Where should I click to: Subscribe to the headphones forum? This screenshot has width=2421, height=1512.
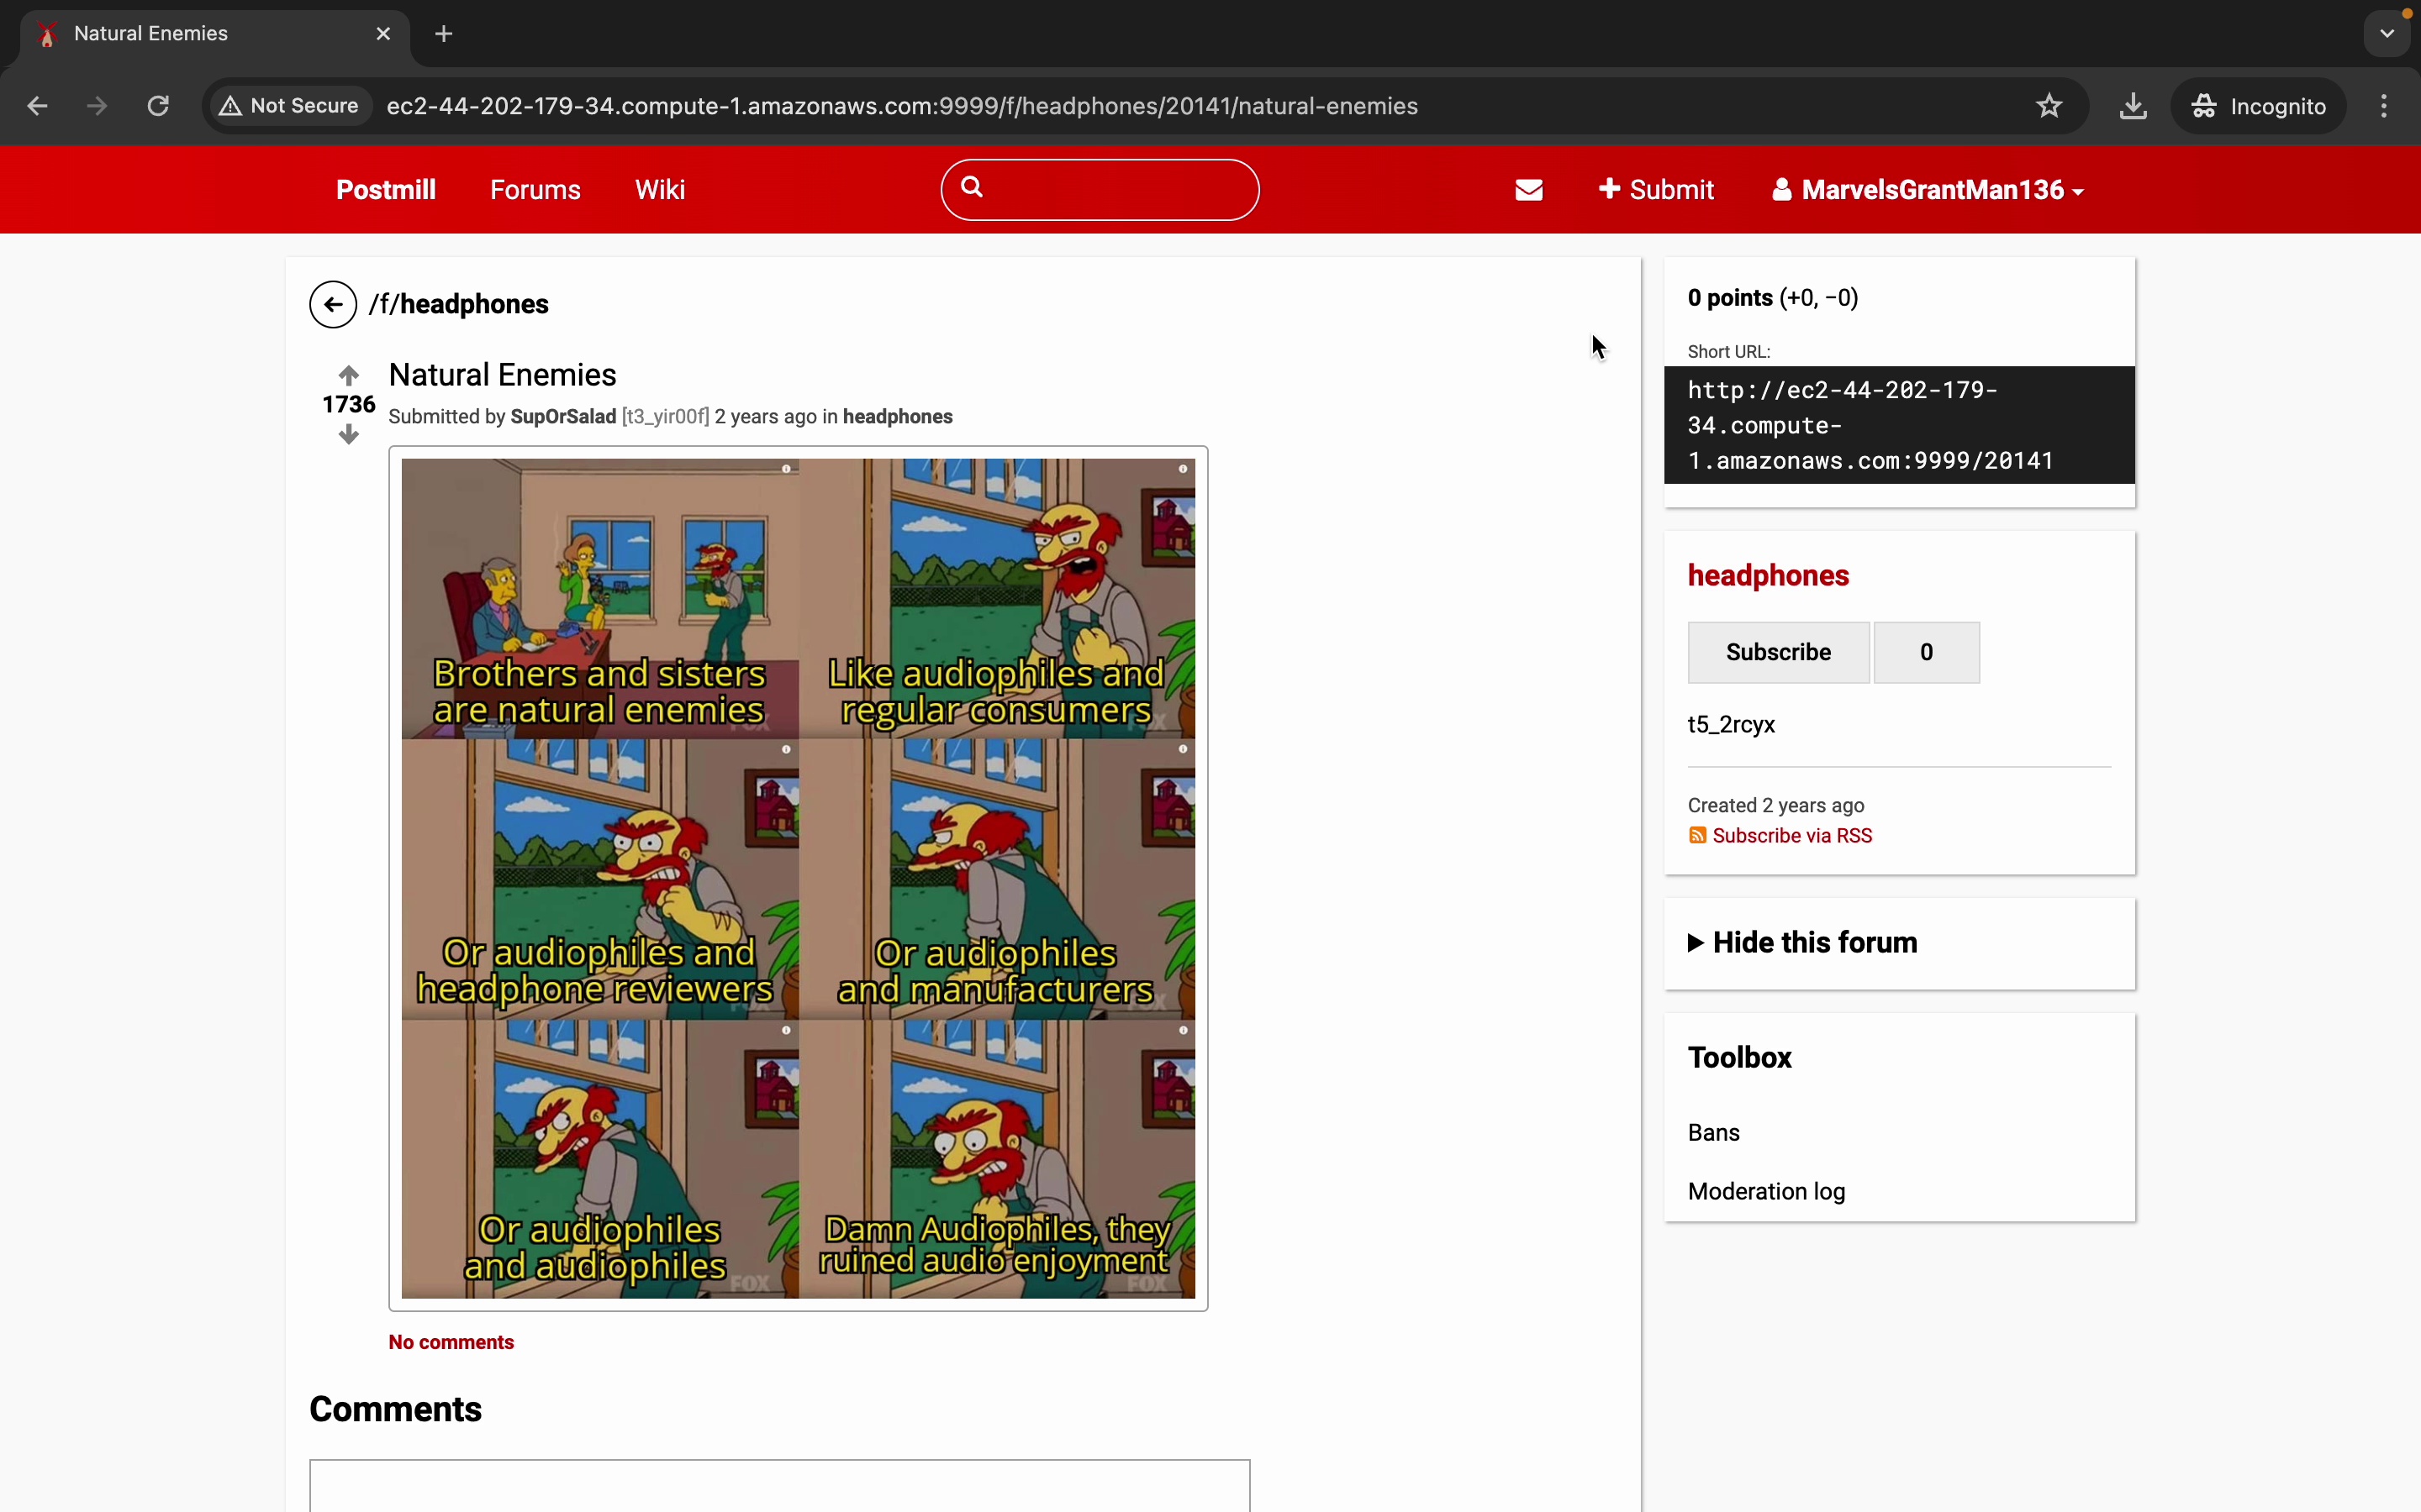click(x=1778, y=652)
